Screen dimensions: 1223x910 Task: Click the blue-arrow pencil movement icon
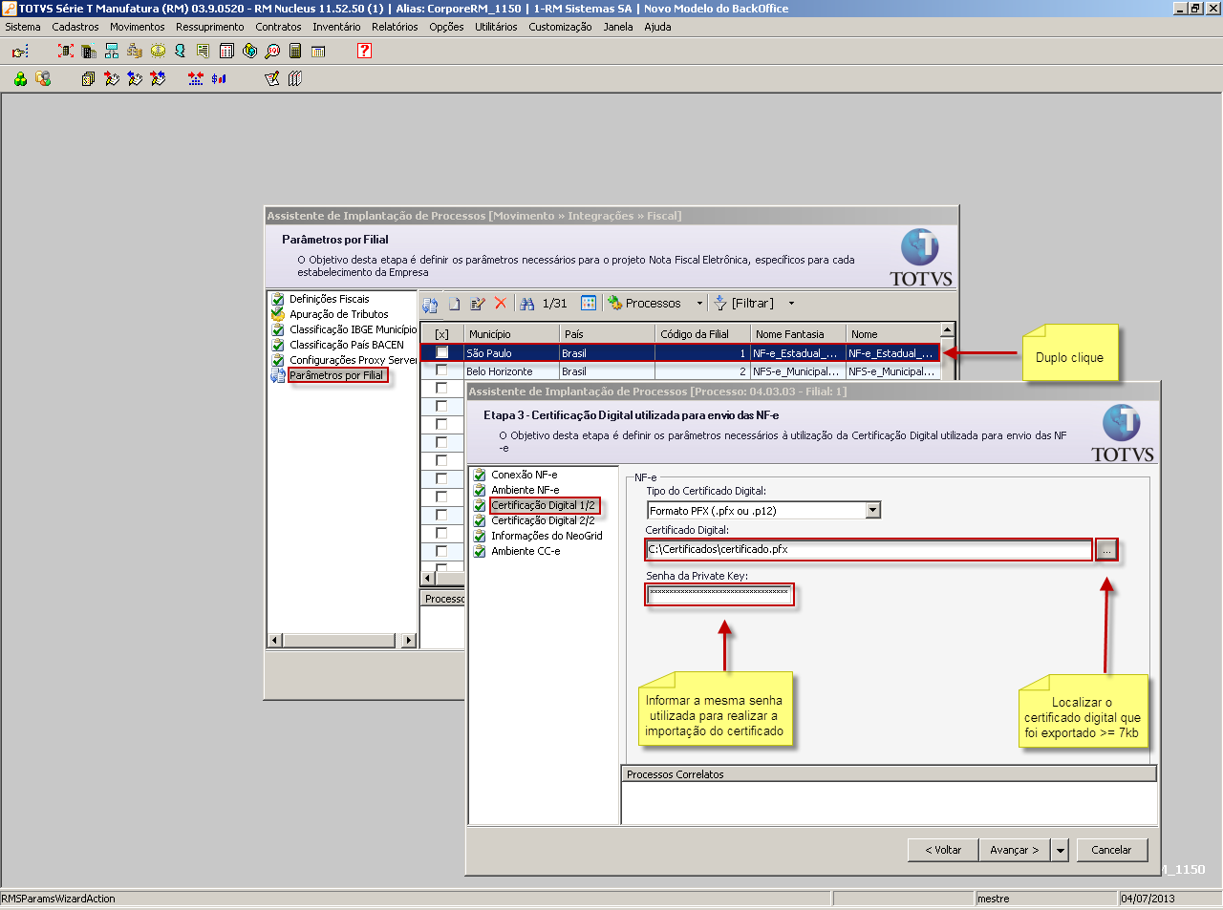(x=135, y=78)
